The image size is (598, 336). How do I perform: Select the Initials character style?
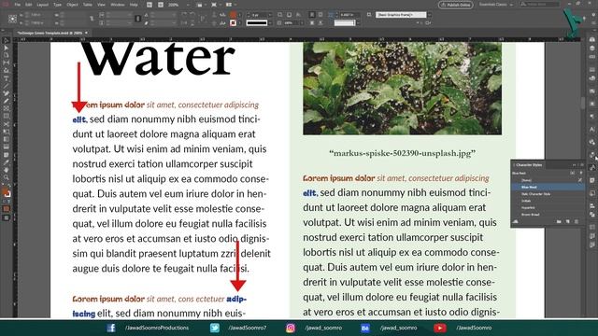coord(547,201)
